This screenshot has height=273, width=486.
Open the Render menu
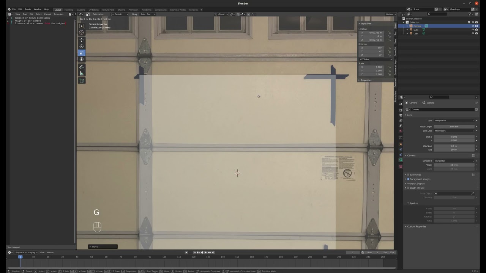[x=28, y=9]
